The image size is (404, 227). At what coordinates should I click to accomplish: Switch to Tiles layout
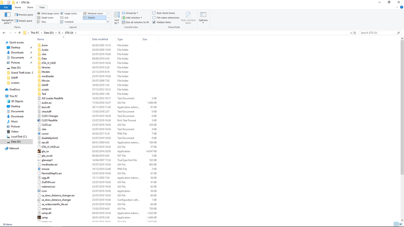(42, 22)
